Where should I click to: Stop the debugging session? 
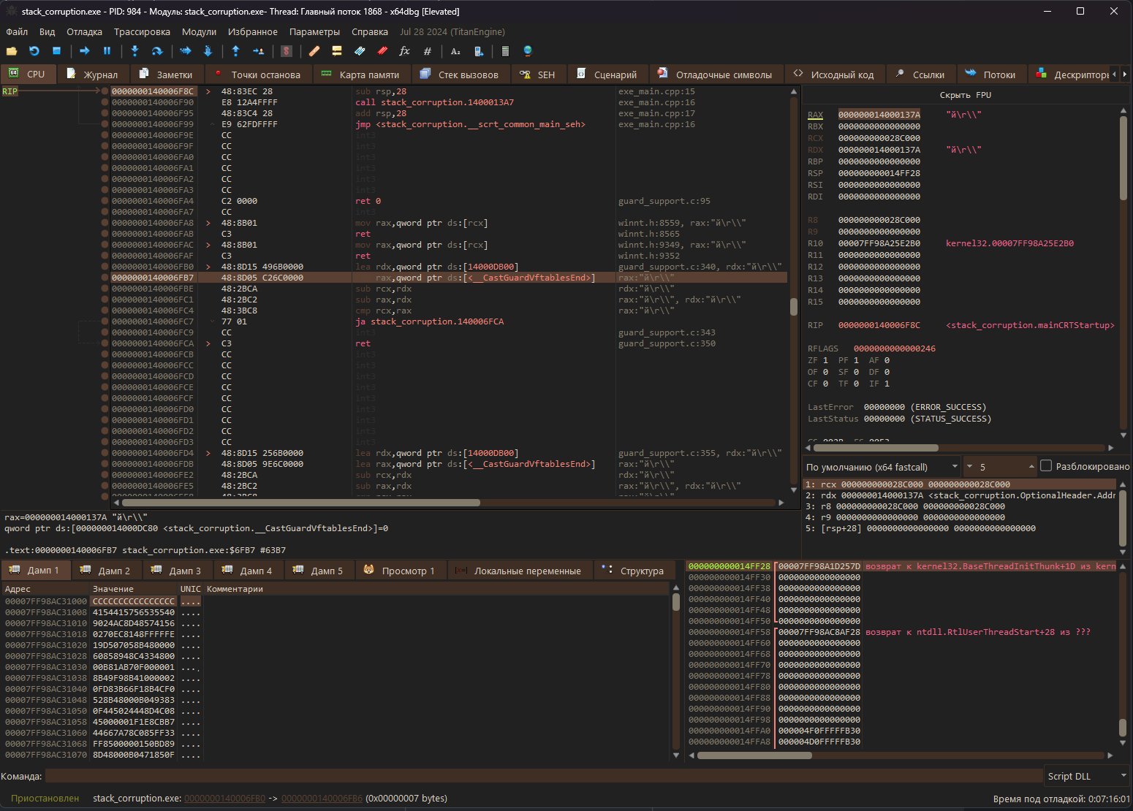[x=56, y=51]
